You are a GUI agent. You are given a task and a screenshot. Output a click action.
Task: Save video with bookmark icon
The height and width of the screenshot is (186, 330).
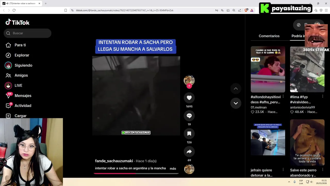(189, 134)
